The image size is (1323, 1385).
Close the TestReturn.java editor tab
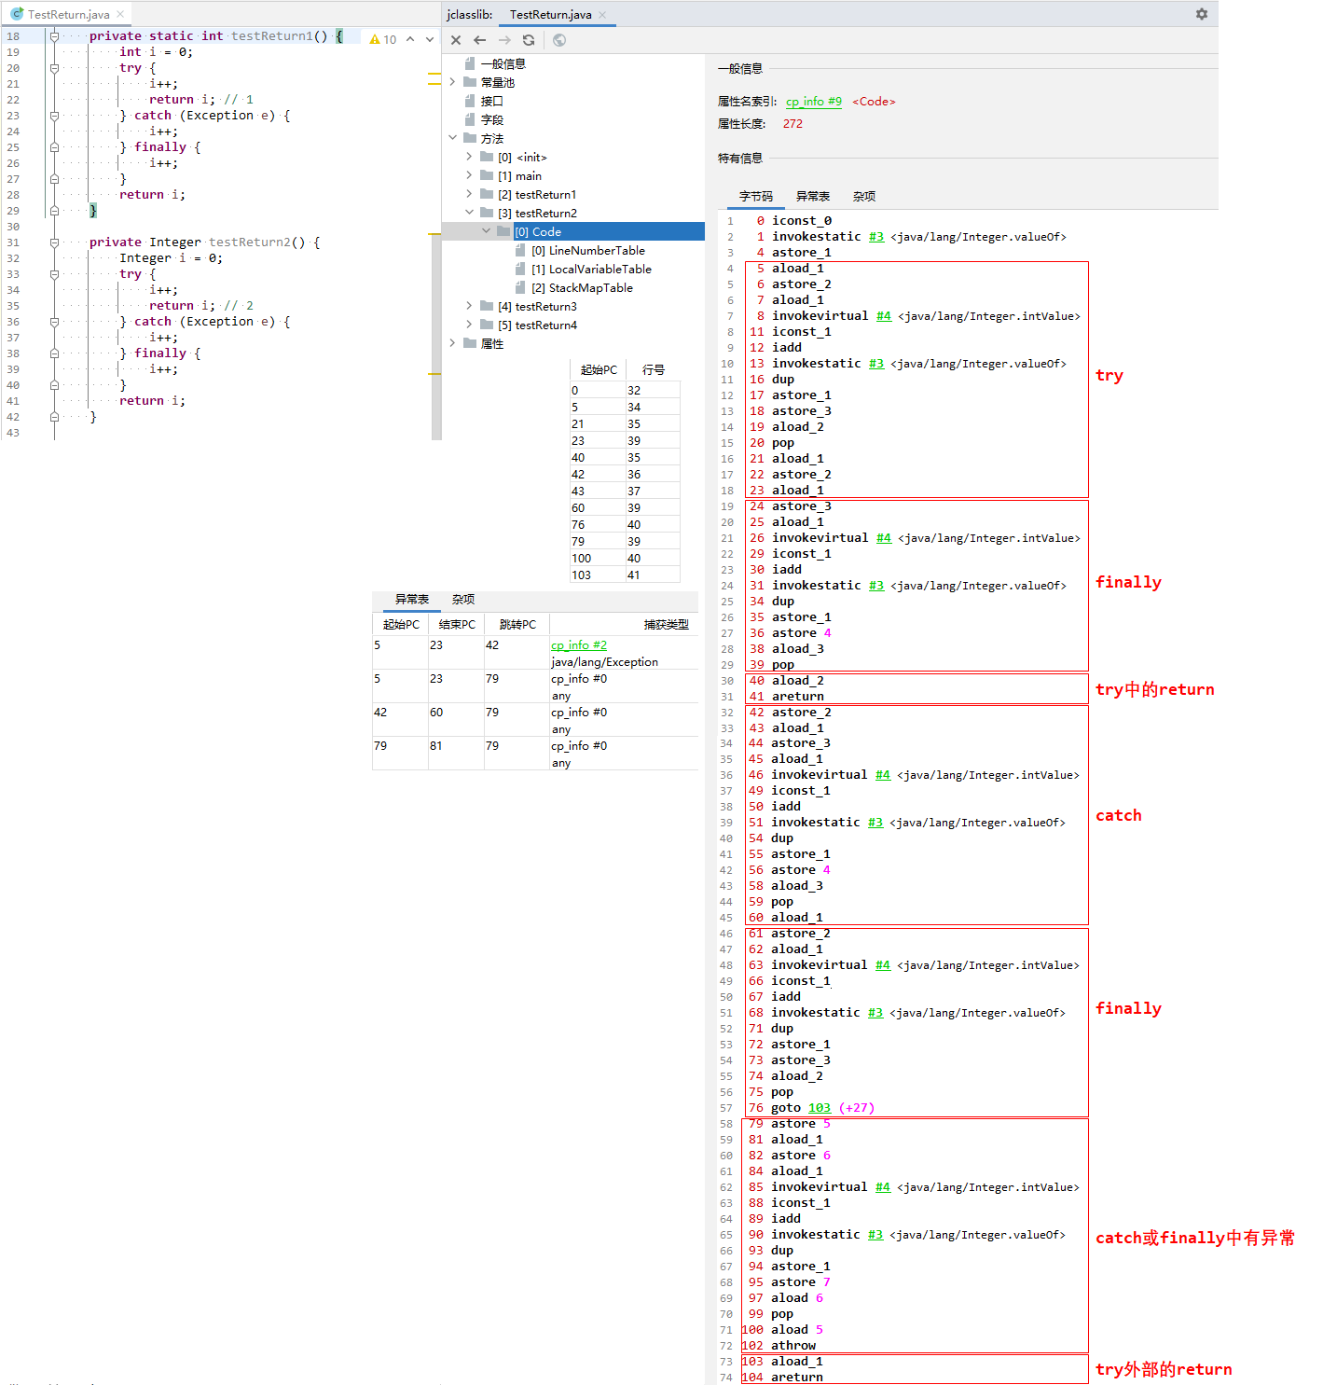click(120, 14)
